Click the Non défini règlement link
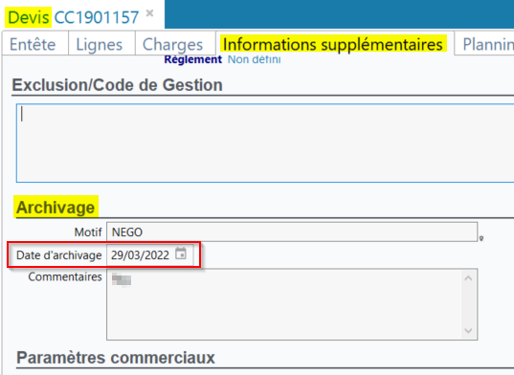514x375 pixels. [x=254, y=59]
